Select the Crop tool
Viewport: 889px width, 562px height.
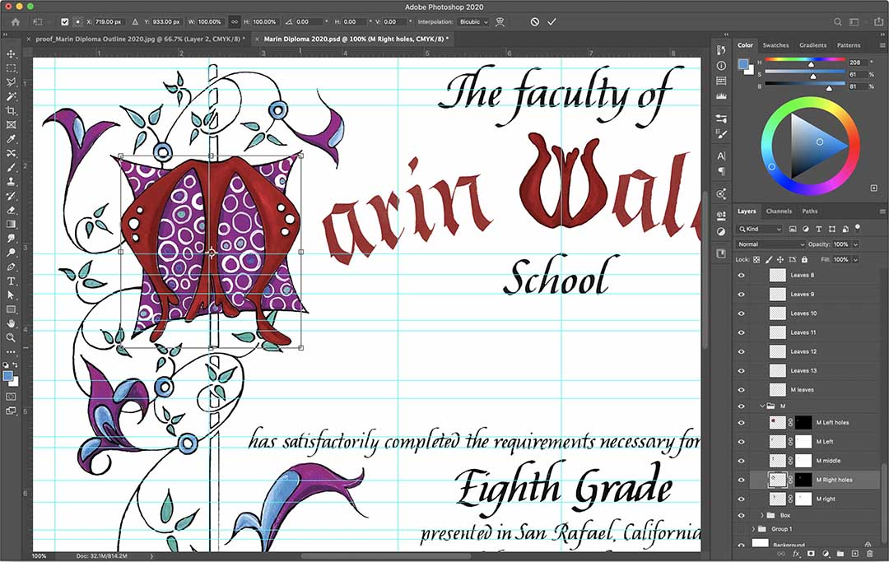[x=11, y=110]
